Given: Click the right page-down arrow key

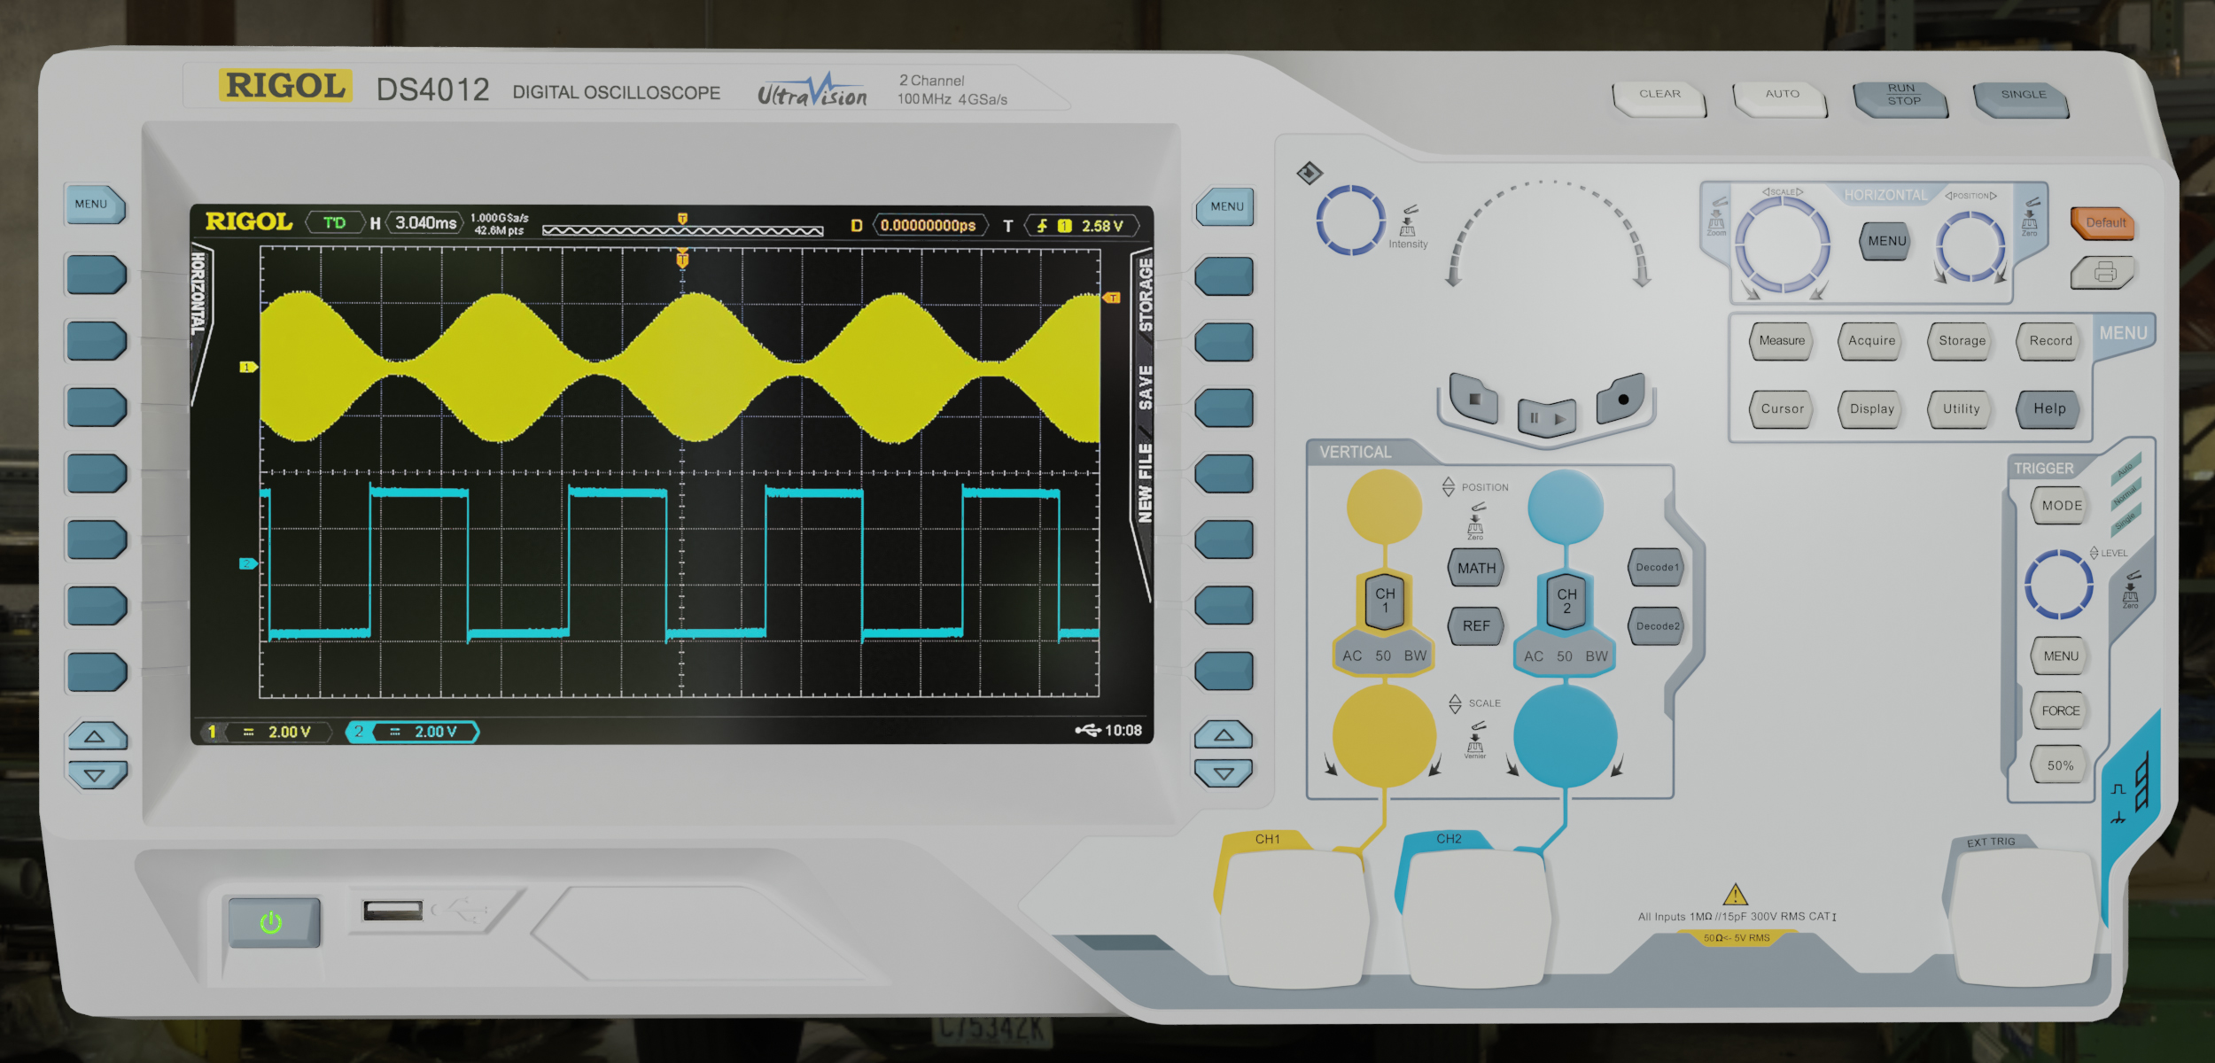Looking at the screenshot, I should (1224, 773).
